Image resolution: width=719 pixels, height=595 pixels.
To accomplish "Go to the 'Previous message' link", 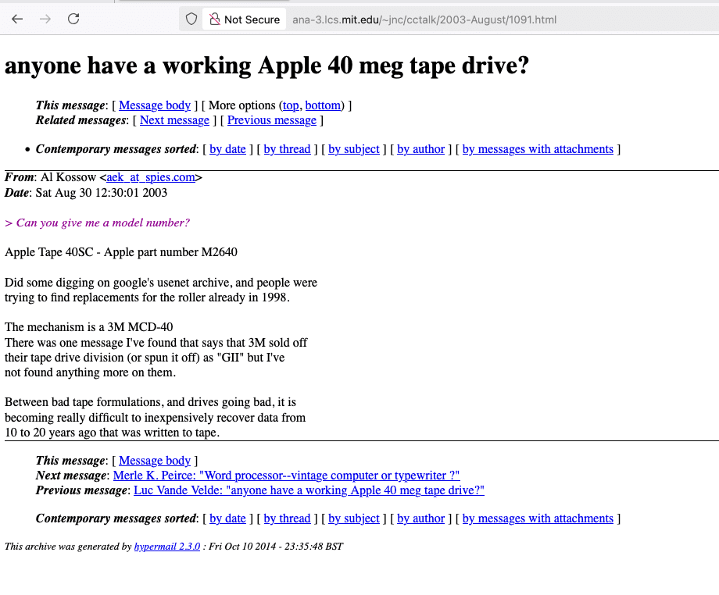I will (x=272, y=120).
